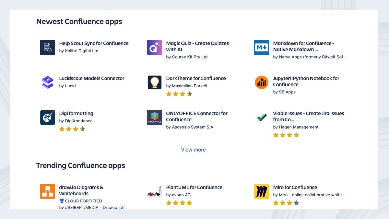The width and height of the screenshot is (389, 219).
Task: Open the Help Scout Sync app icon
Action: click(x=48, y=47)
